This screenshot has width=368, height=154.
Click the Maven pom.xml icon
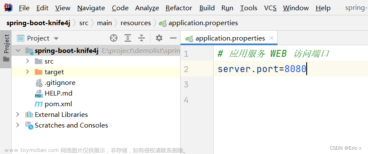[x=39, y=104]
